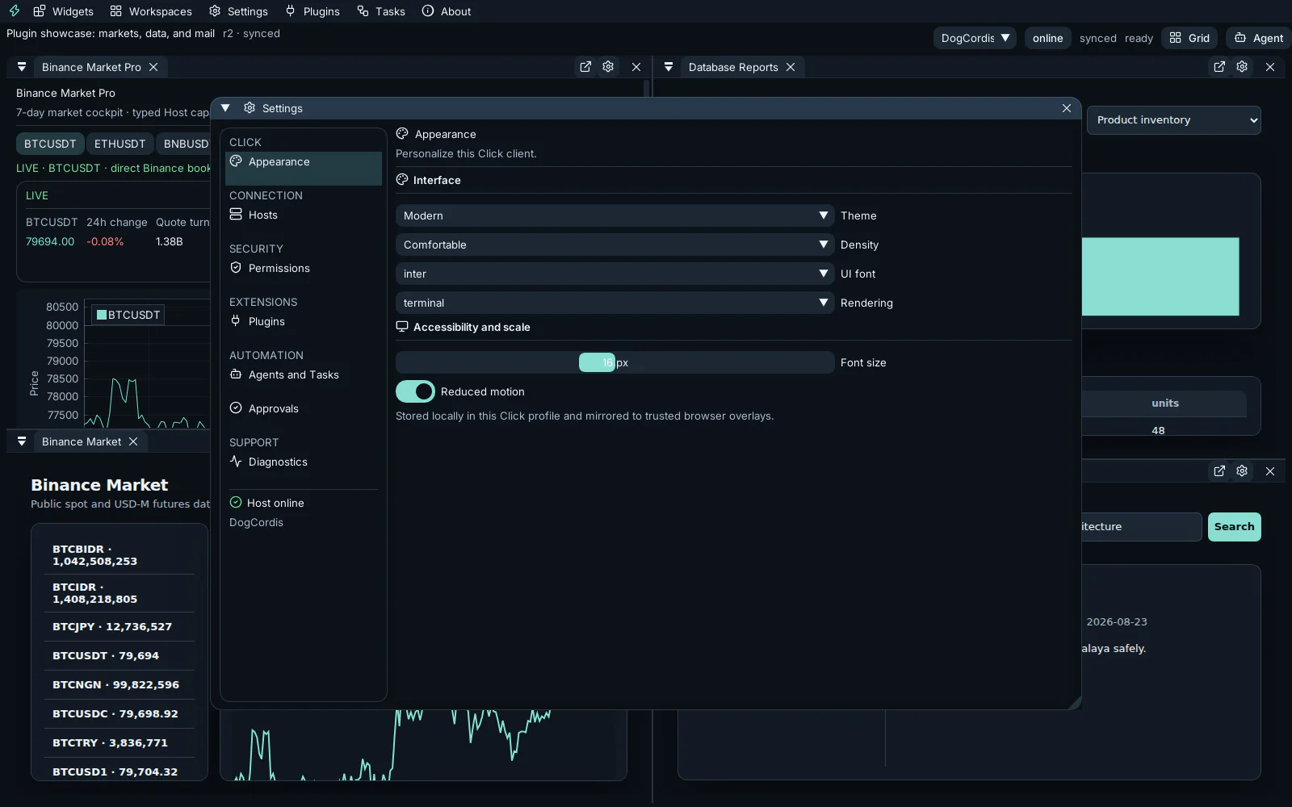
Task: Open Database Reports panel gear settings
Action: tap(1242, 67)
